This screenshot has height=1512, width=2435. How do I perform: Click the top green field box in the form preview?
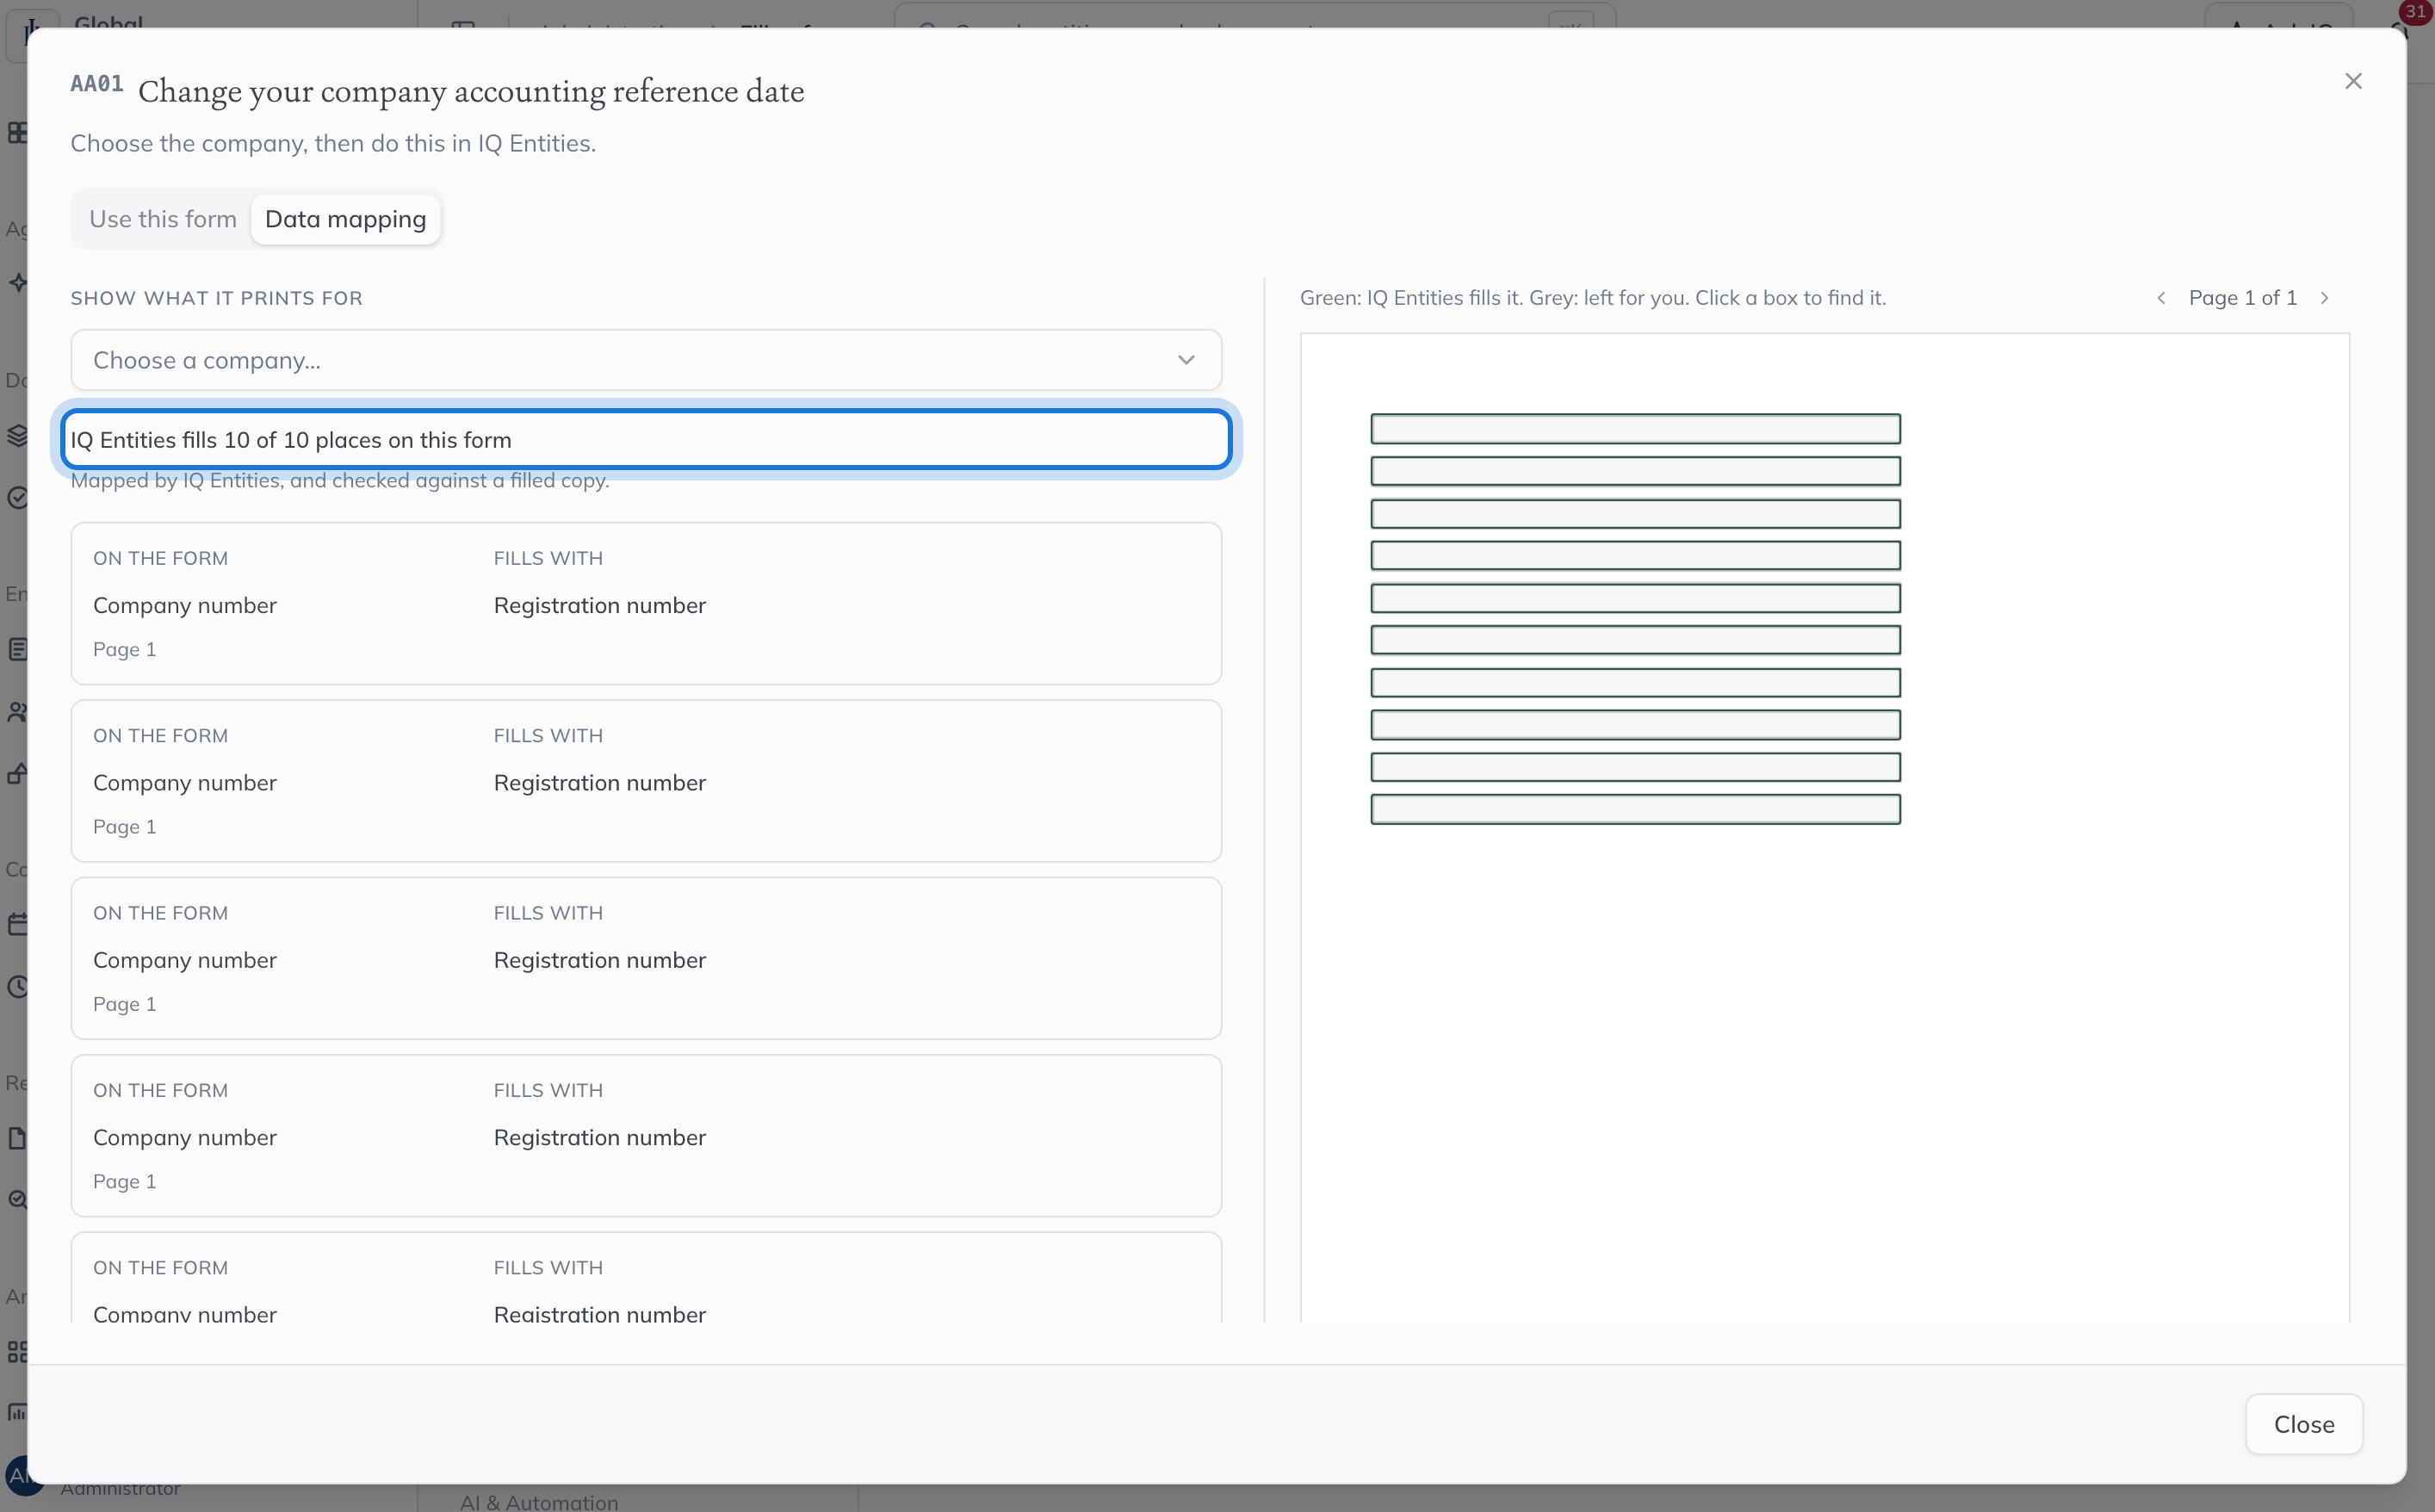[1635, 429]
